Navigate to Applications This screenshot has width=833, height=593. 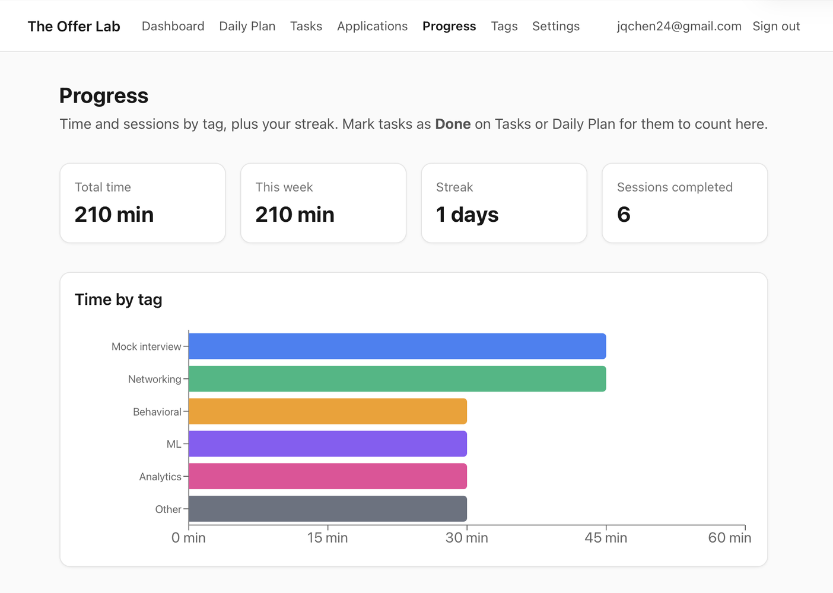coord(372,26)
